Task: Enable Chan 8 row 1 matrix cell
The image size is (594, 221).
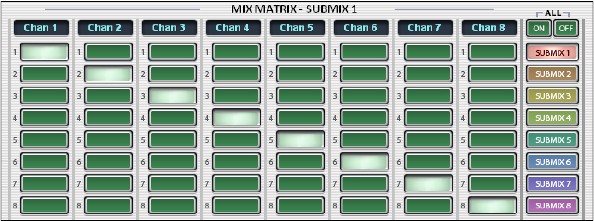Action: pos(492,52)
